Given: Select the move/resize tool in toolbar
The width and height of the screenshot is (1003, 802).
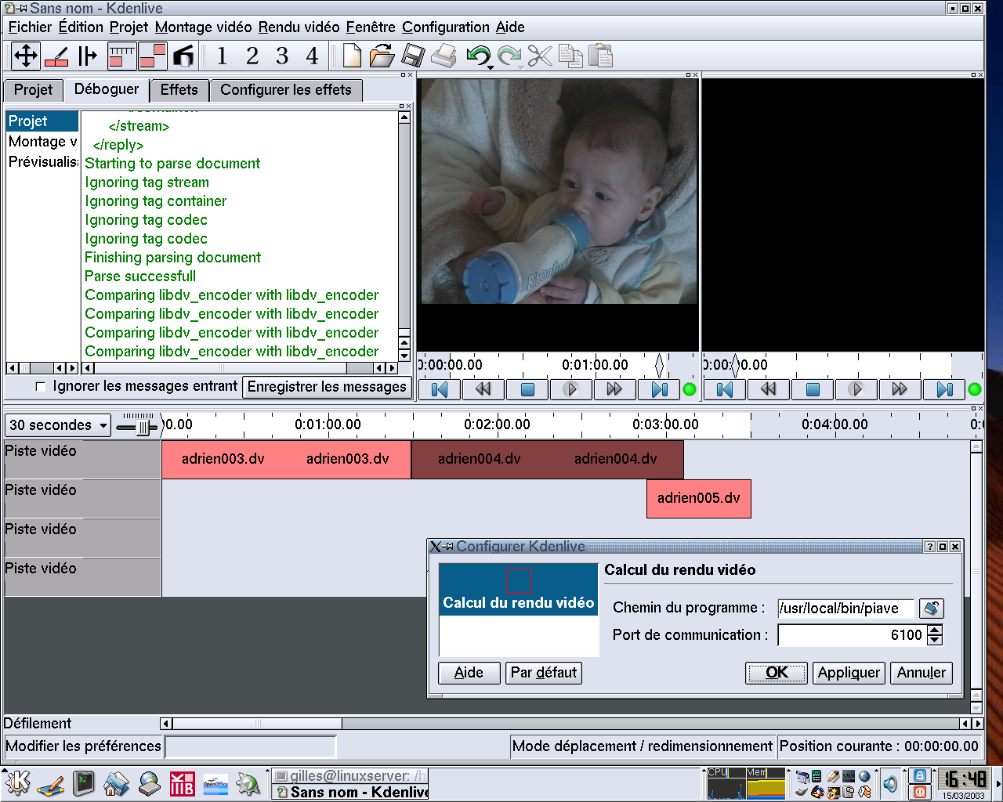Looking at the screenshot, I should click(x=26, y=56).
